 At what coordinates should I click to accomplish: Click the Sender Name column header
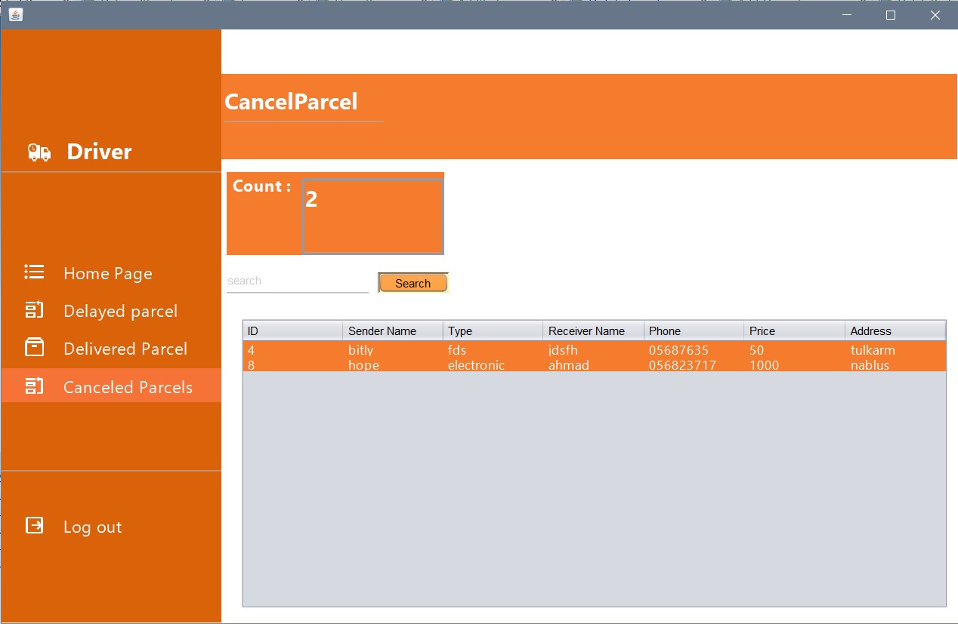pyautogui.click(x=393, y=330)
